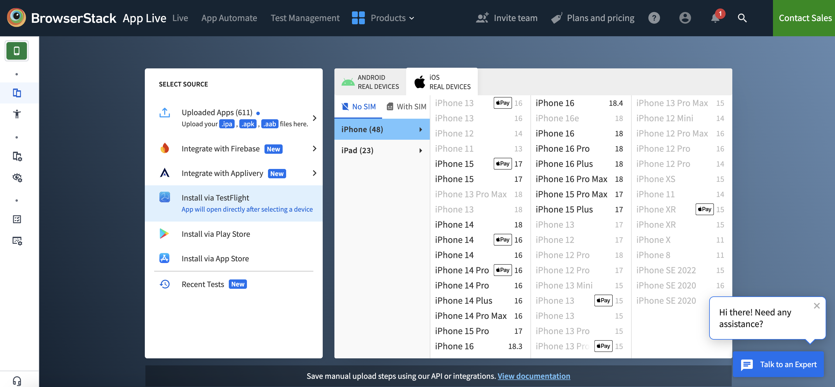The height and width of the screenshot is (387, 835).
Task: Open Test Management in top navigation
Action: [x=305, y=18]
